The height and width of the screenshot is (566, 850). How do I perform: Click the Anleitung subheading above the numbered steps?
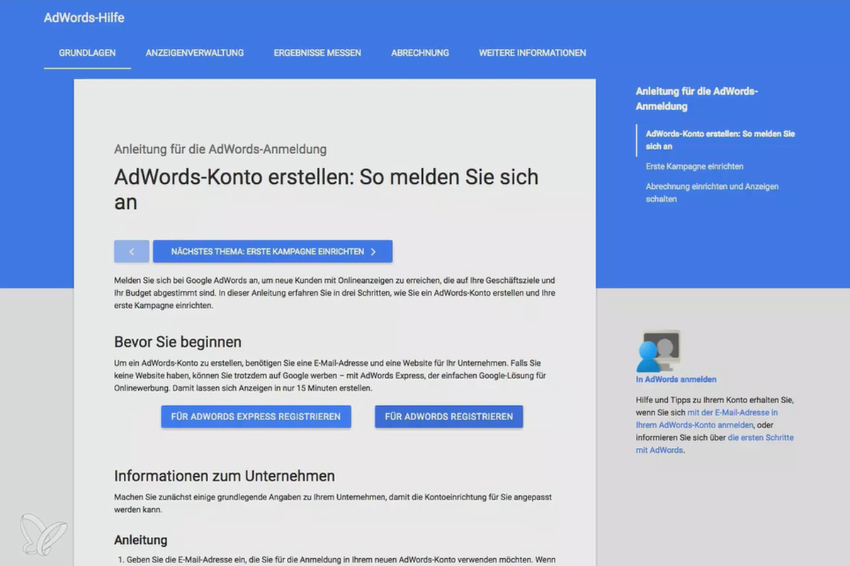141,540
